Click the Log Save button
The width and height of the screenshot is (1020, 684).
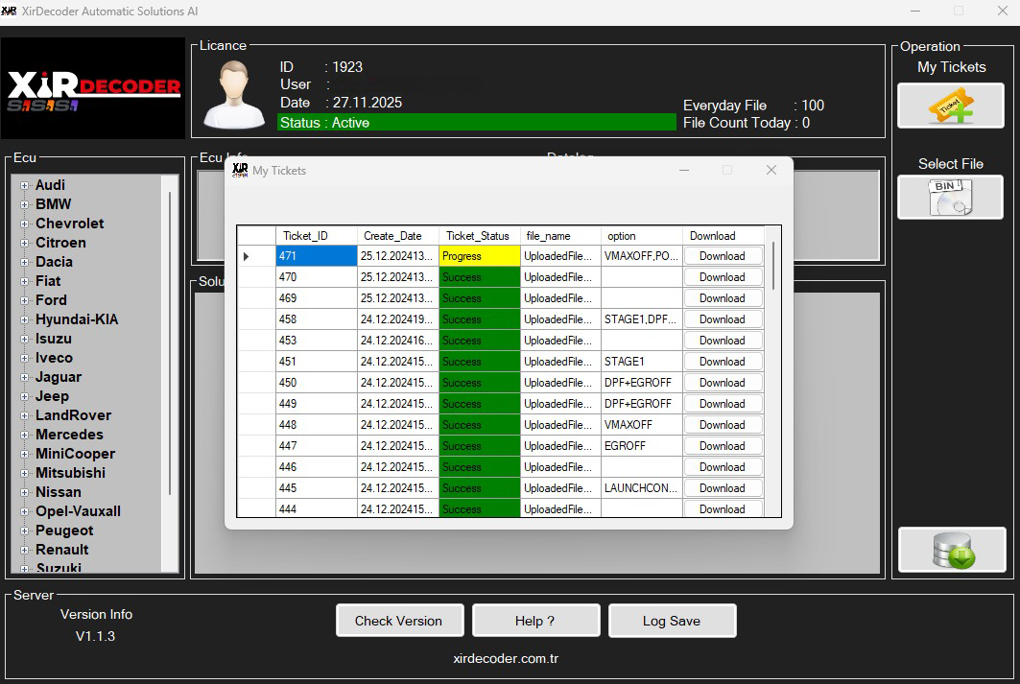pyautogui.click(x=672, y=620)
